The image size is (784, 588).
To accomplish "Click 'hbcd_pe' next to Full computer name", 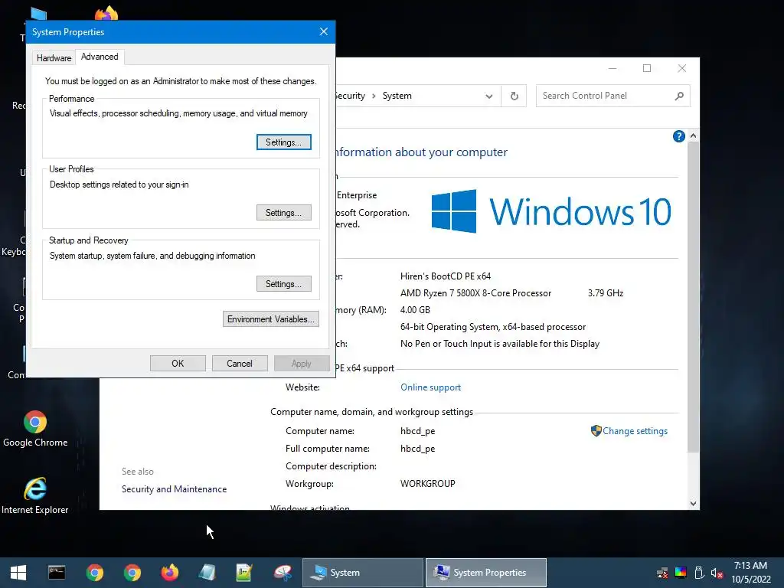I will pyautogui.click(x=417, y=449).
